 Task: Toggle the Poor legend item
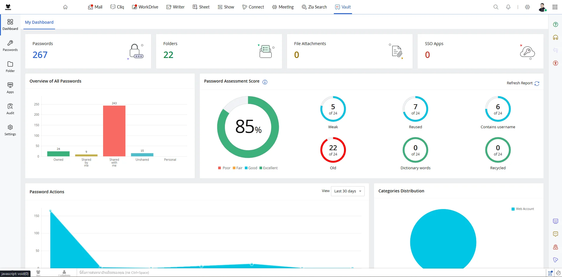(224, 168)
